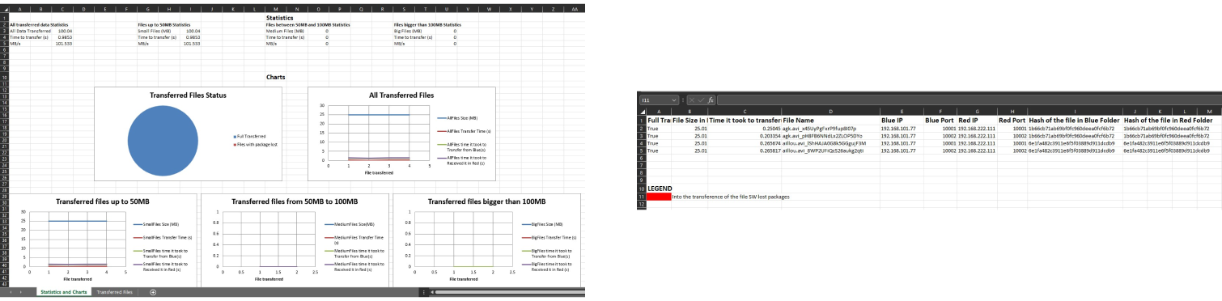
Task: Click the Select All corner triangle
Action: pyautogui.click(x=643, y=112)
